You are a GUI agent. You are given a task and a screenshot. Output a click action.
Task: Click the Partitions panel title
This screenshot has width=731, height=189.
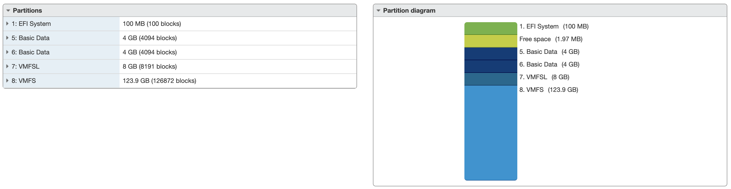point(27,11)
